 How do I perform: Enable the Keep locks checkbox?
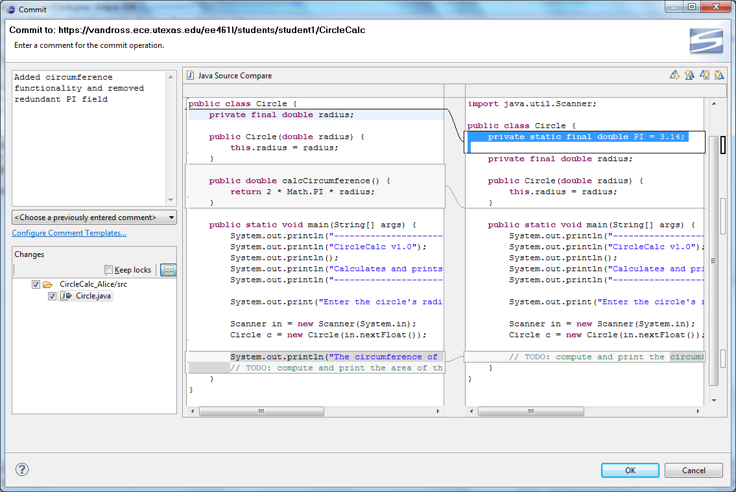pos(109,270)
